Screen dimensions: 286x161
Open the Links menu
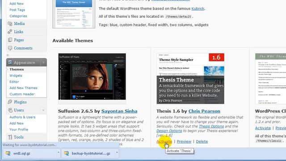[19, 32]
